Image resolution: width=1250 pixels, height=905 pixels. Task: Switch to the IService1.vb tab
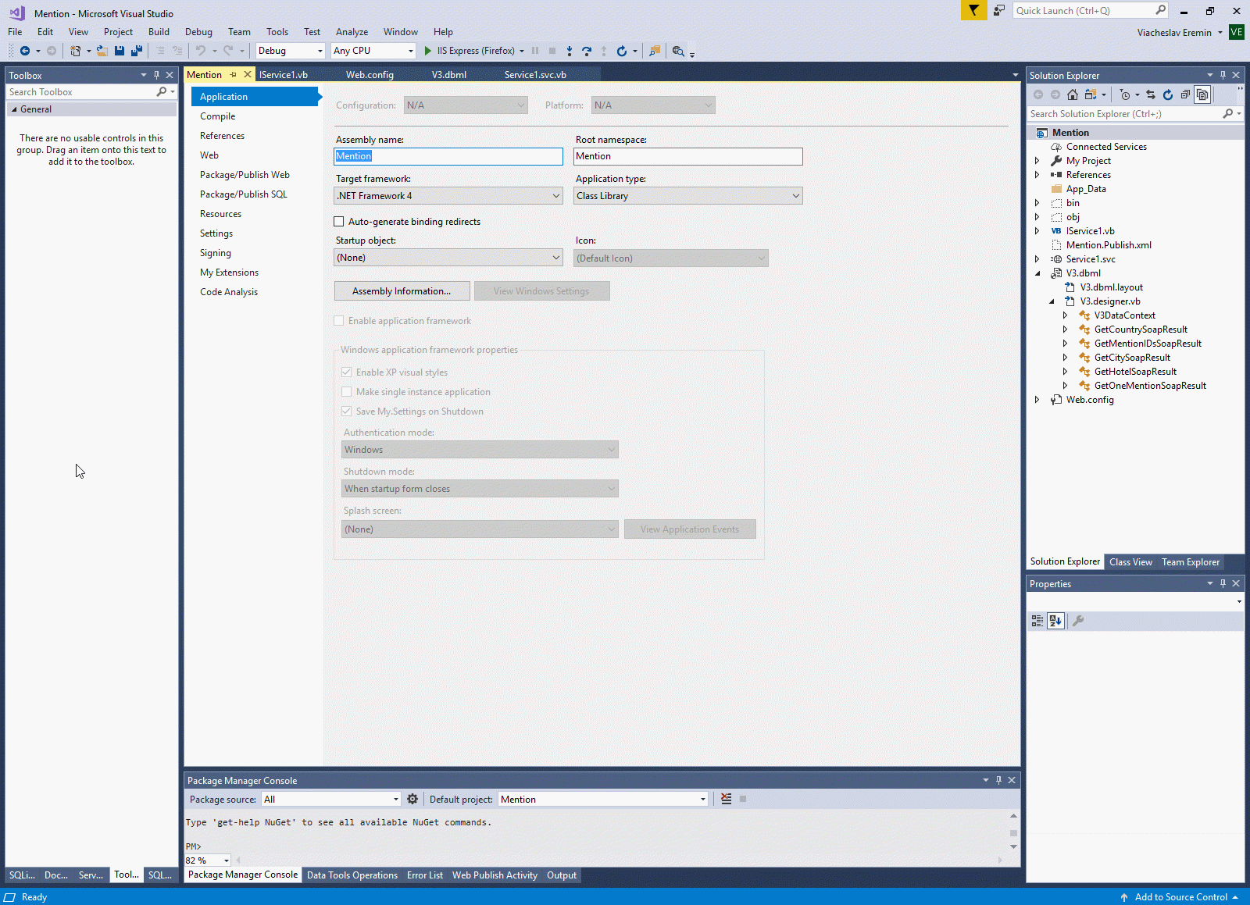click(x=284, y=75)
